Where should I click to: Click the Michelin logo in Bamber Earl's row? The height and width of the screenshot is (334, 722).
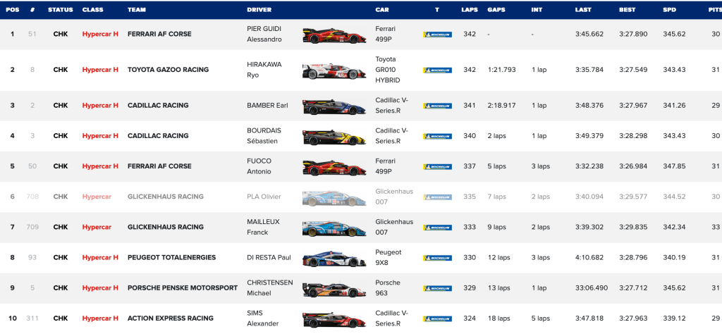pyautogui.click(x=437, y=106)
